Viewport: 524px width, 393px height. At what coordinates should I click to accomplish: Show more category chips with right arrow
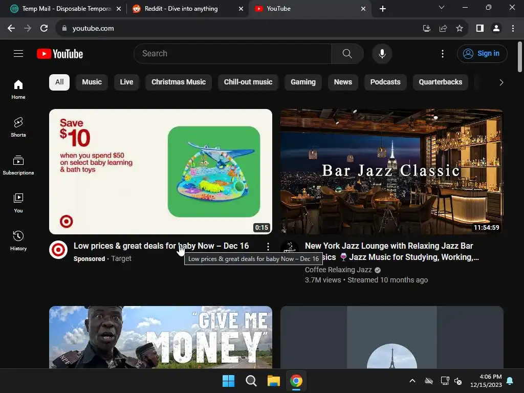(501, 82)
